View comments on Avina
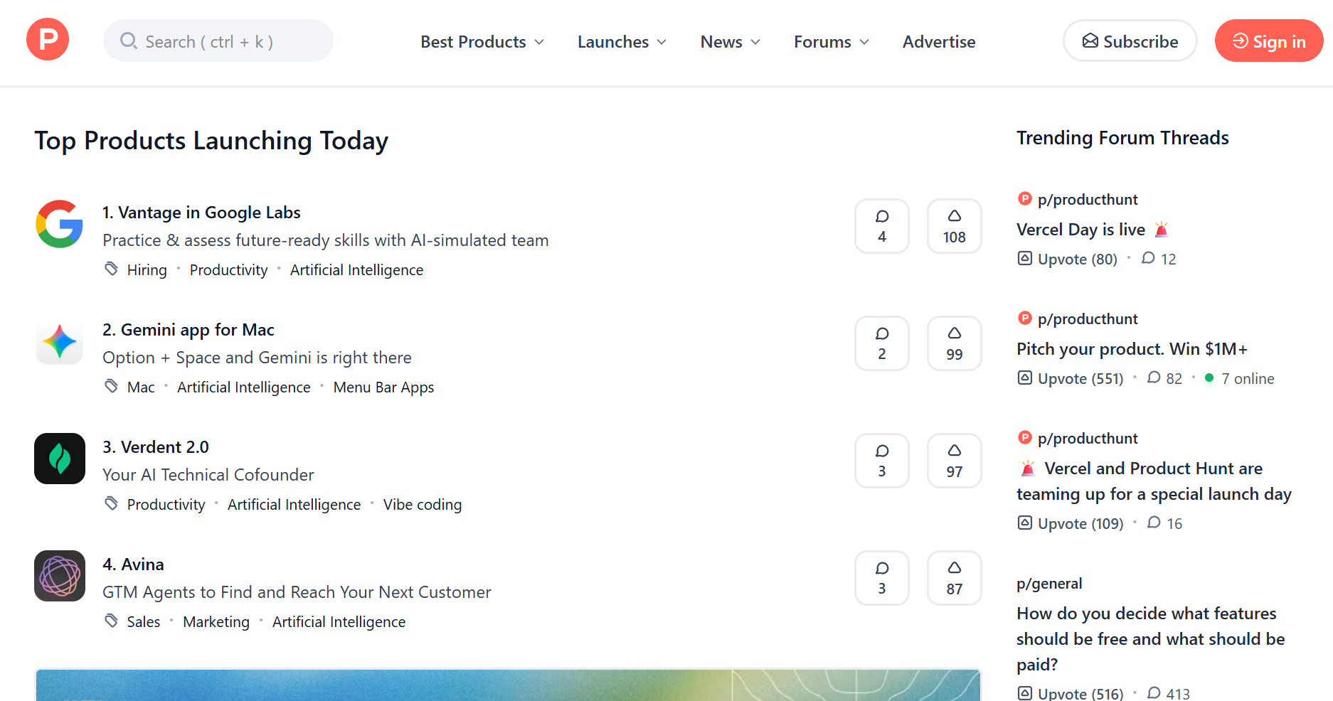The height and width of the screenshot is (701, 1333). click(882, 578)
